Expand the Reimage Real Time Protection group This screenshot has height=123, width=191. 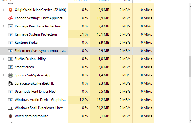(3, 26)
